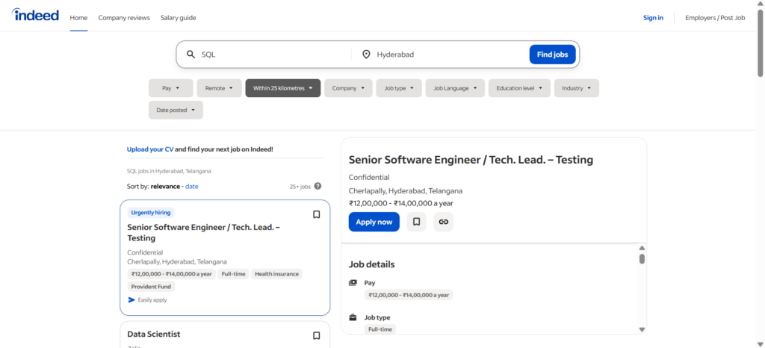765x348 pixels.
Task: Click the job location text in the details pane
Action: [406, 191]
